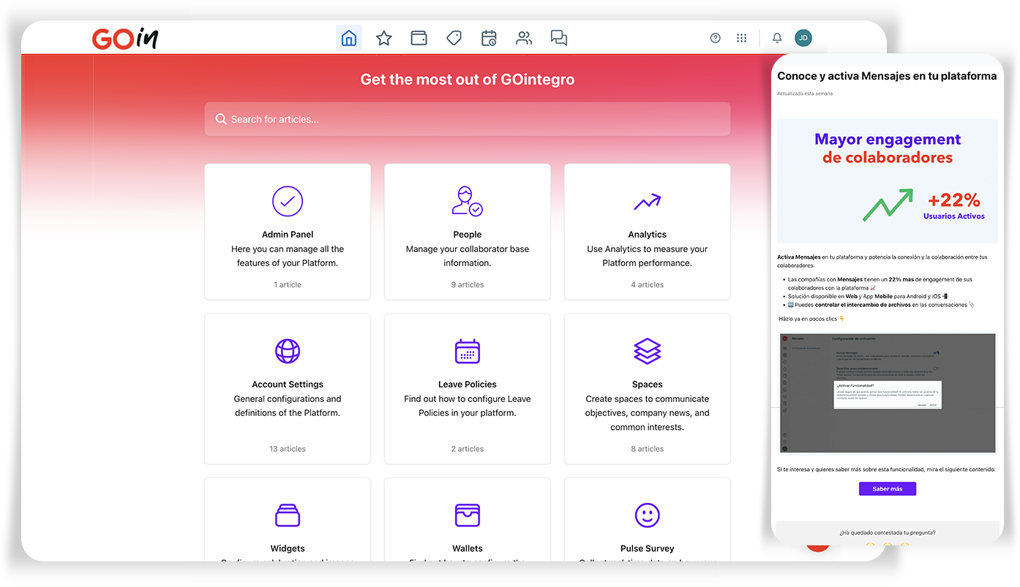Click the Mayor engagement banner image
The image size is (1020, 587).
(x=888, y=181)
